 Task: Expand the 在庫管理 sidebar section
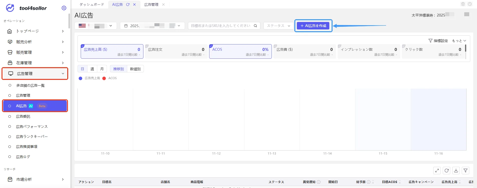tap(63, 63)
